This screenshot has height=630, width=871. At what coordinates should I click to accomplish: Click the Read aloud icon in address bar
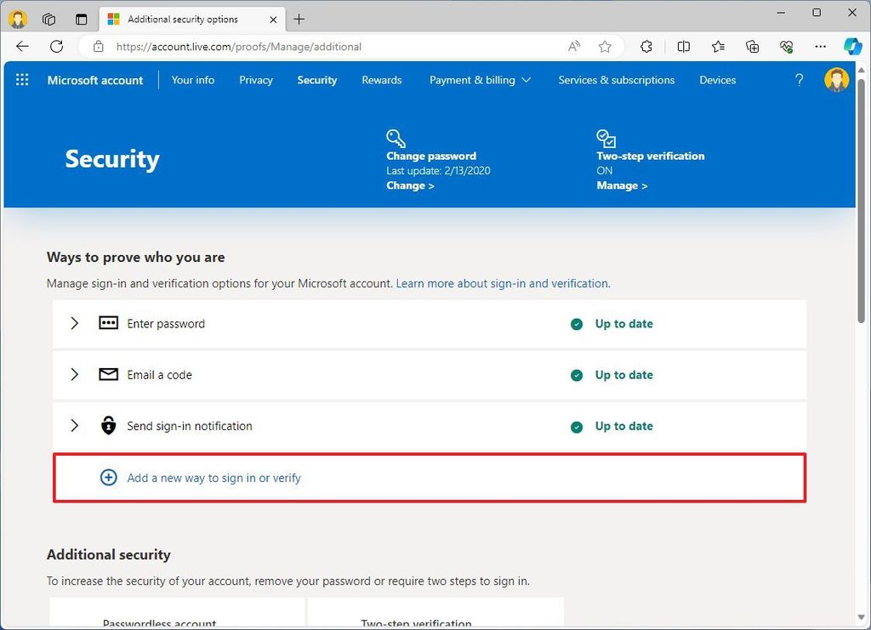pyautogui.click(x=573, y=46)
